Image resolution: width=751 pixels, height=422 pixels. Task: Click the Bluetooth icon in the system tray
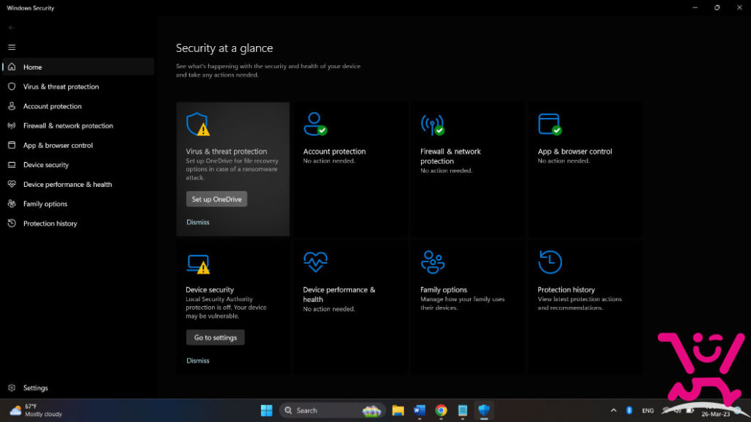[x=629, y=410]
